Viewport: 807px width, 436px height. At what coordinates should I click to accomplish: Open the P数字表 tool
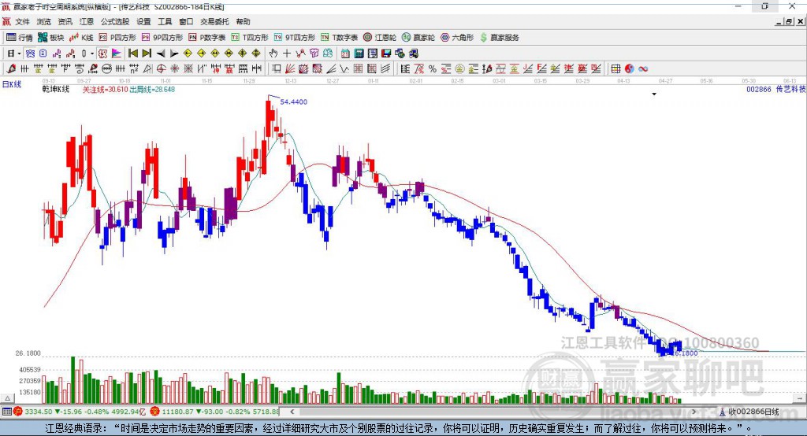[207, 38]
